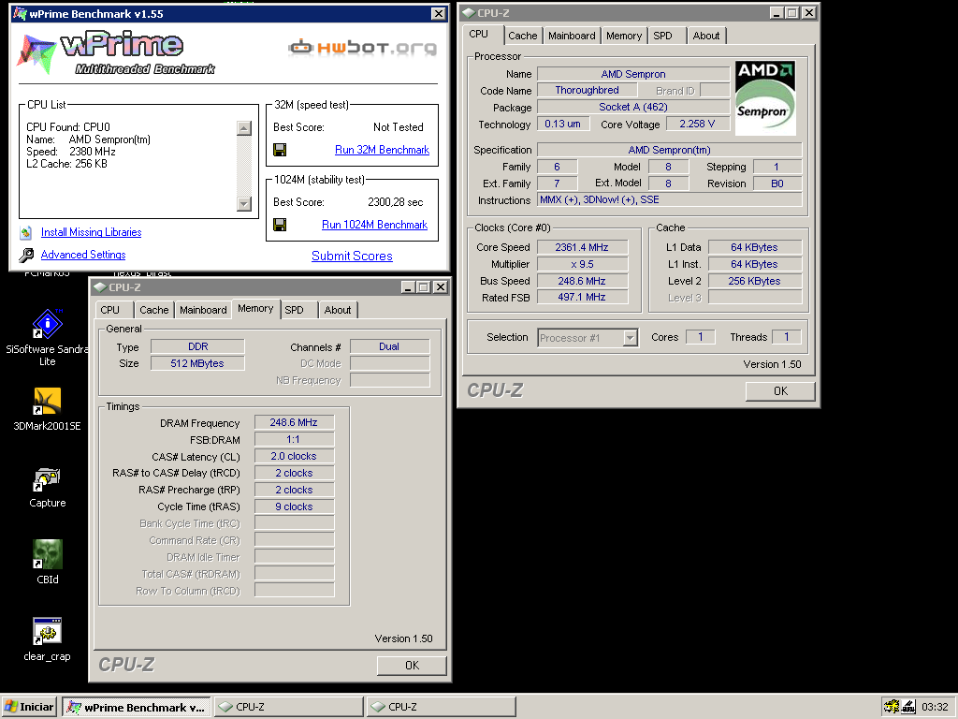Click the 2300,28 sec best score text

point(396,202)
